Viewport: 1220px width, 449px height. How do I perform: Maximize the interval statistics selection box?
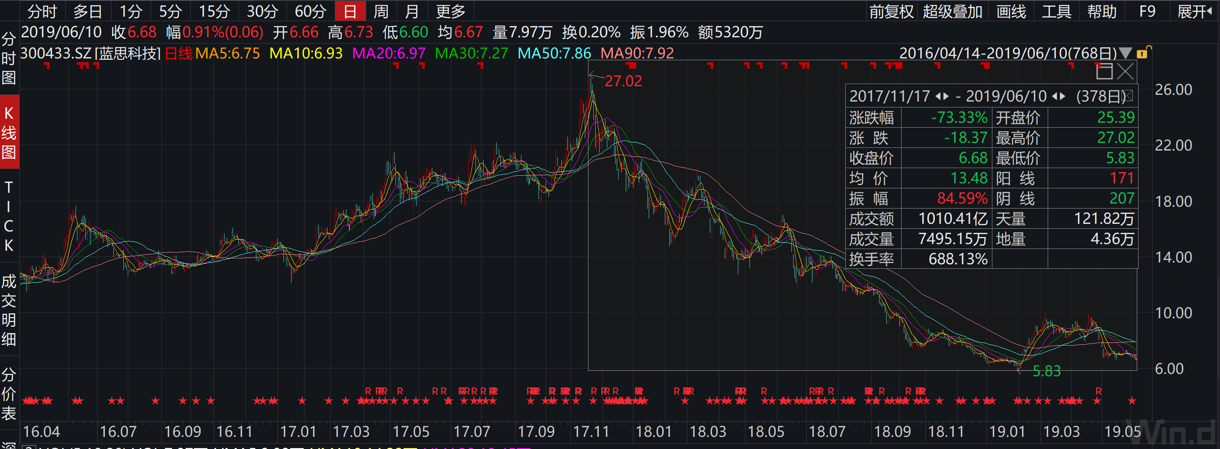click(x=1104, y=71)
